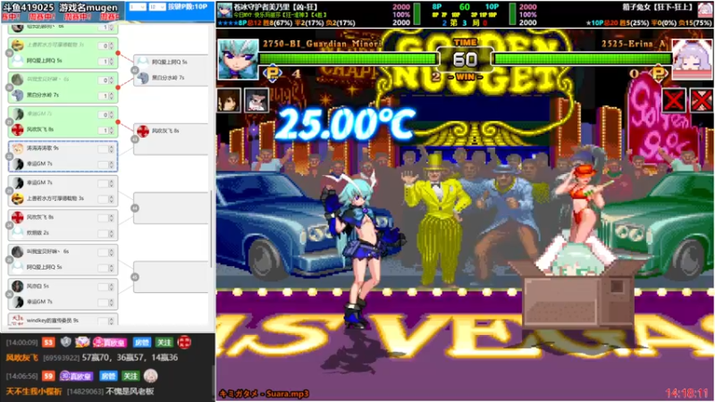Click right player P power icon

658,72
